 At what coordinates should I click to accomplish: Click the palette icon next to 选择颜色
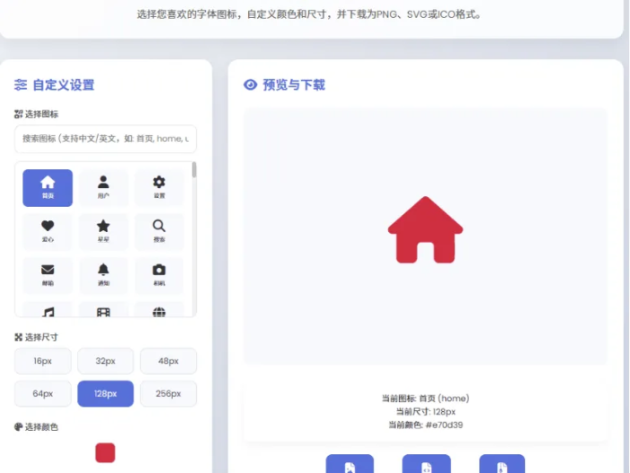click(18, 427)
